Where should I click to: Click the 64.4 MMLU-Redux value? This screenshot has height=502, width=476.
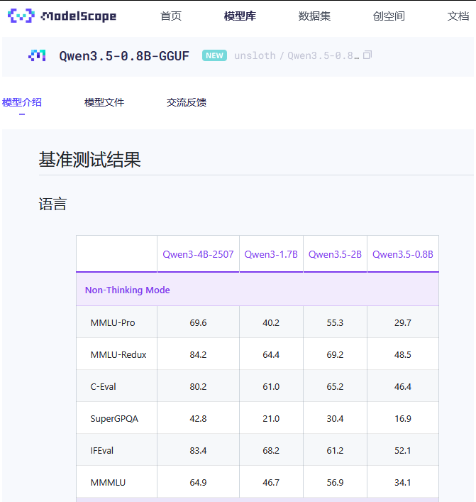point(271,355)
